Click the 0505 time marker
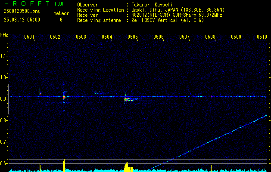This screenshot has height=172, width=271. click(133, 37)
